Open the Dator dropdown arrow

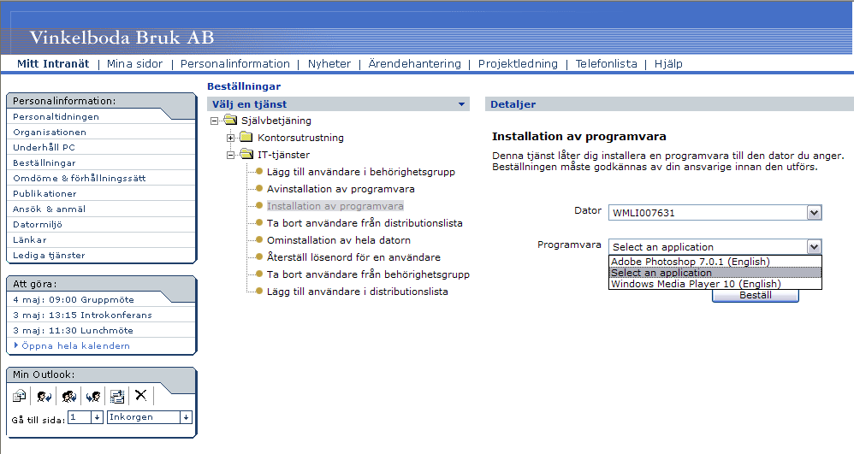pos(814,213)
